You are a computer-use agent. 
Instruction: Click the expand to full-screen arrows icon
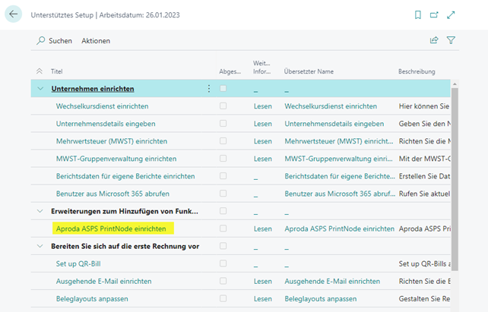coord(452,14)
